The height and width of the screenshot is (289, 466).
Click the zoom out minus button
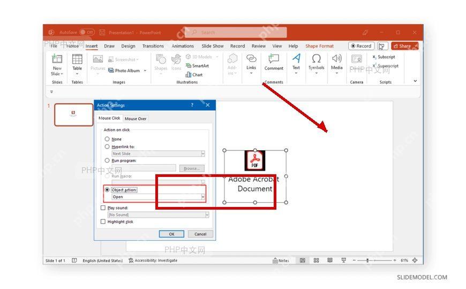click(x=354, y=261)
